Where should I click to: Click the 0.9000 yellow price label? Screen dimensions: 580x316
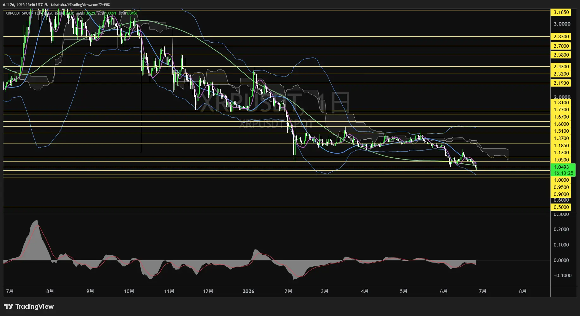click(x=561, y=194)
